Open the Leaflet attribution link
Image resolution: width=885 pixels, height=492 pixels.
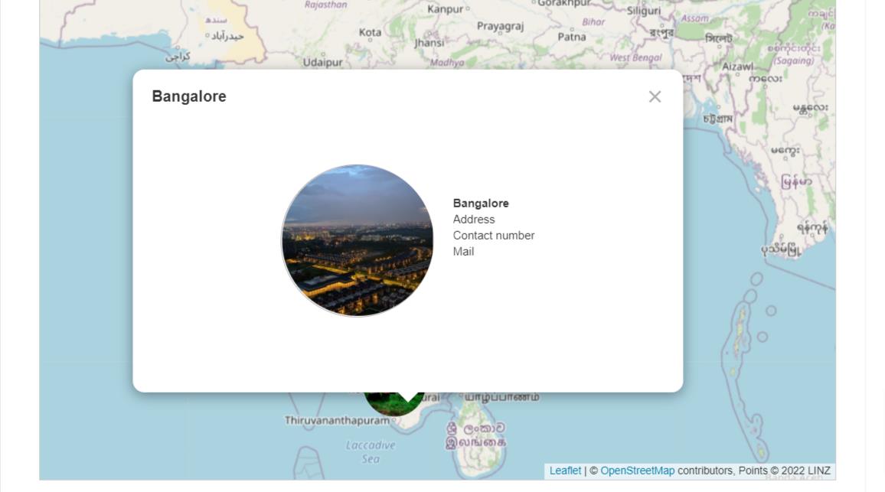coord(565,471)
